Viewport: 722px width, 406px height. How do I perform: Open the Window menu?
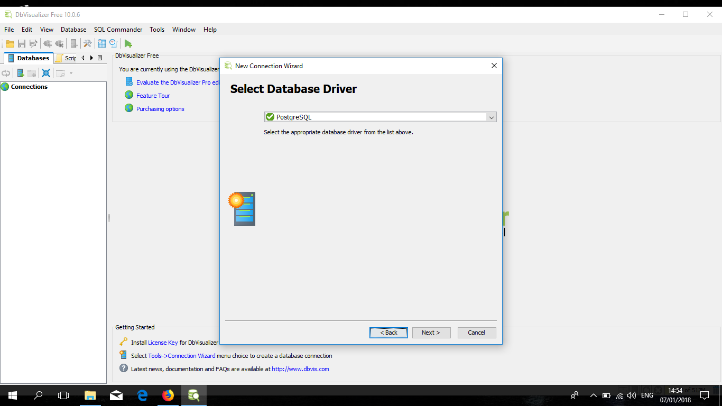pyautogui.click(x=184, y=30)
